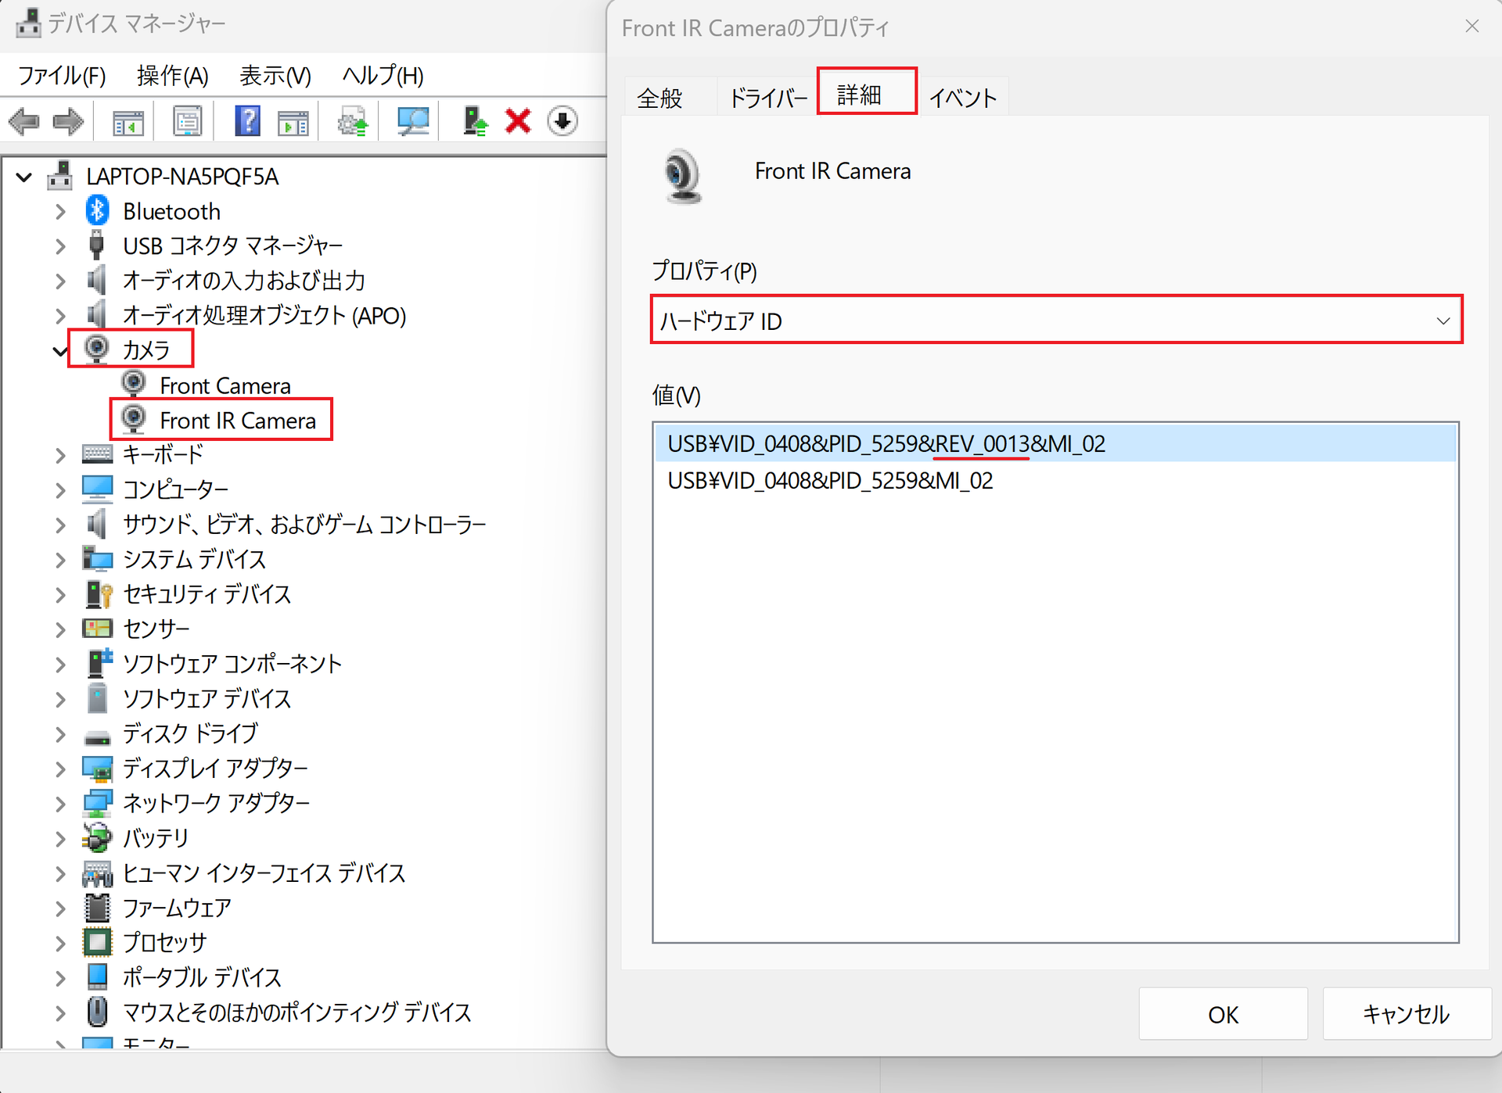Click the down-arrow circle disable device icon

coord(562,122)
